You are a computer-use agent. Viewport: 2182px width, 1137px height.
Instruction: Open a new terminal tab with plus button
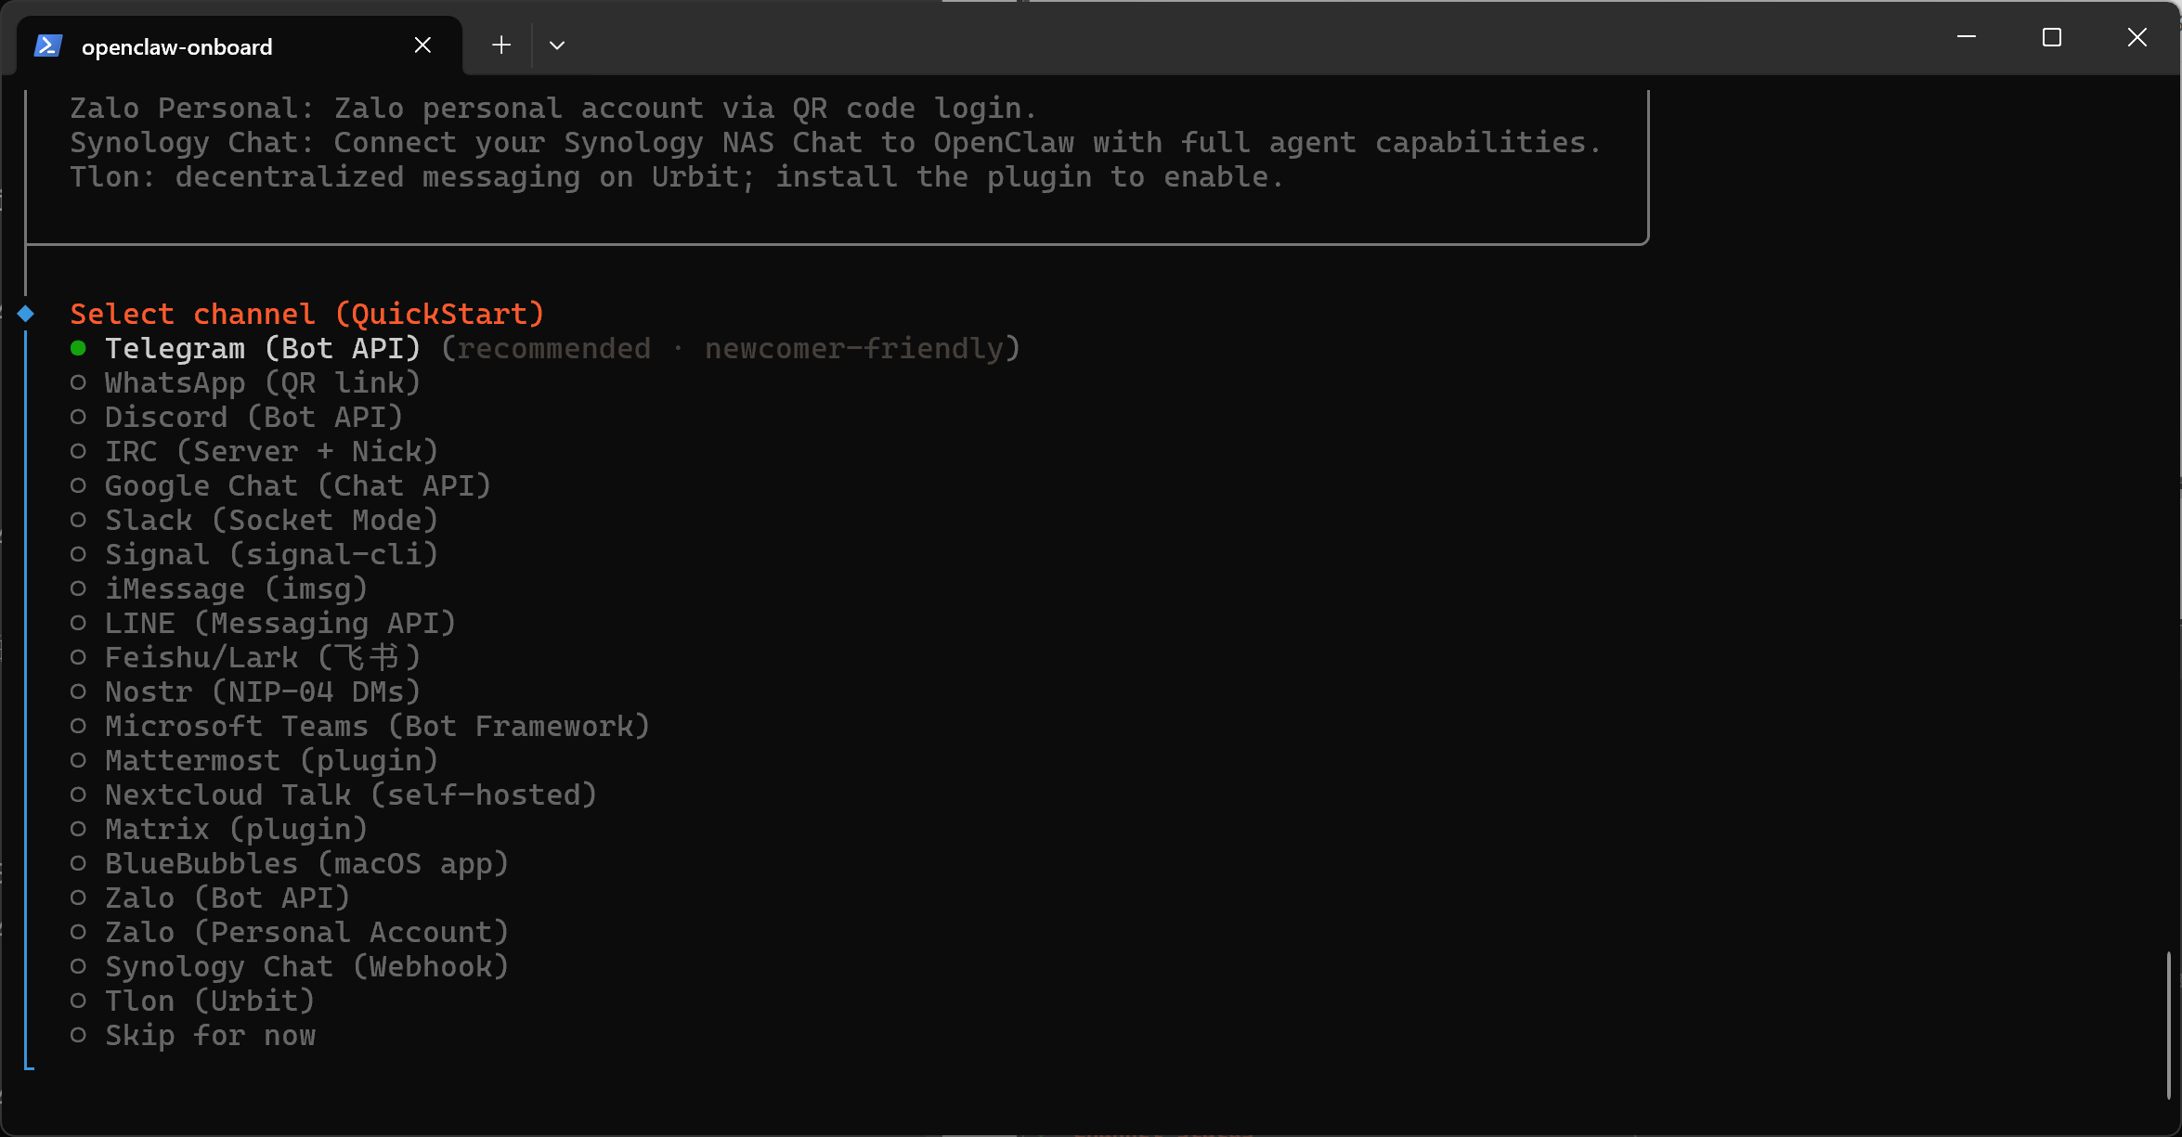(x=501, y=45)
